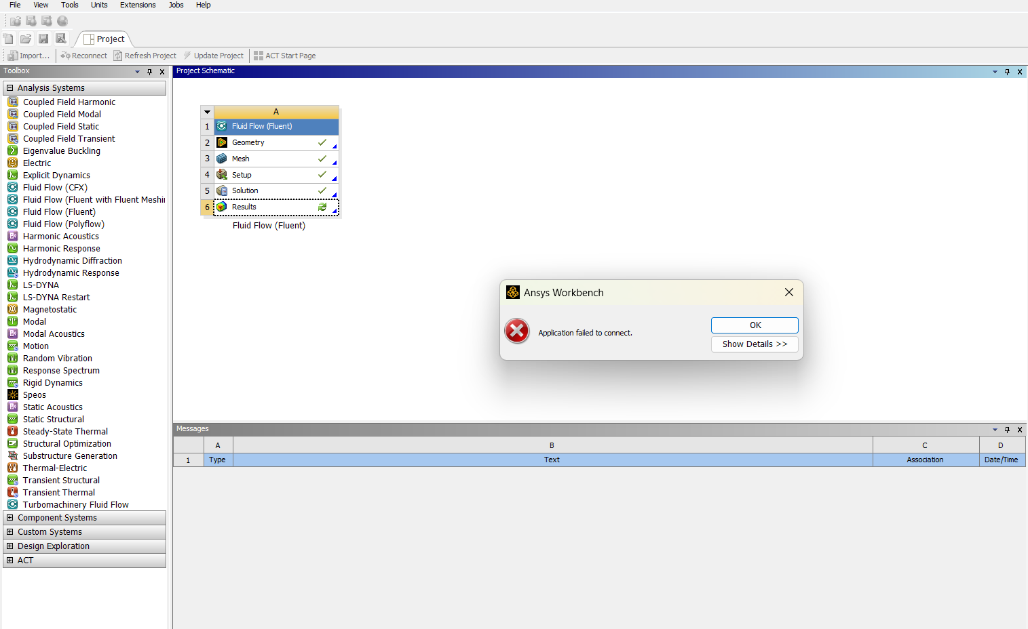This screenshot has width=1028, height=629.
Task: Click the Transient Thermal icon
Action: pos(12,492)
